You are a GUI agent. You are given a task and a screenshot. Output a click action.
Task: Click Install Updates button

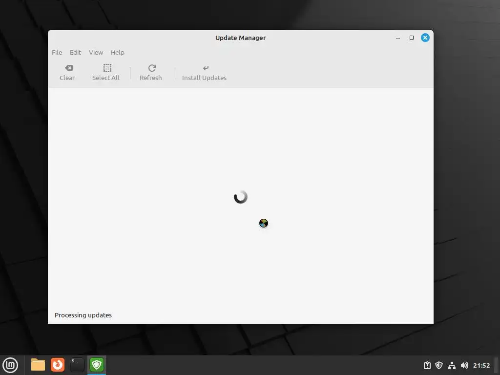point(204,73)
